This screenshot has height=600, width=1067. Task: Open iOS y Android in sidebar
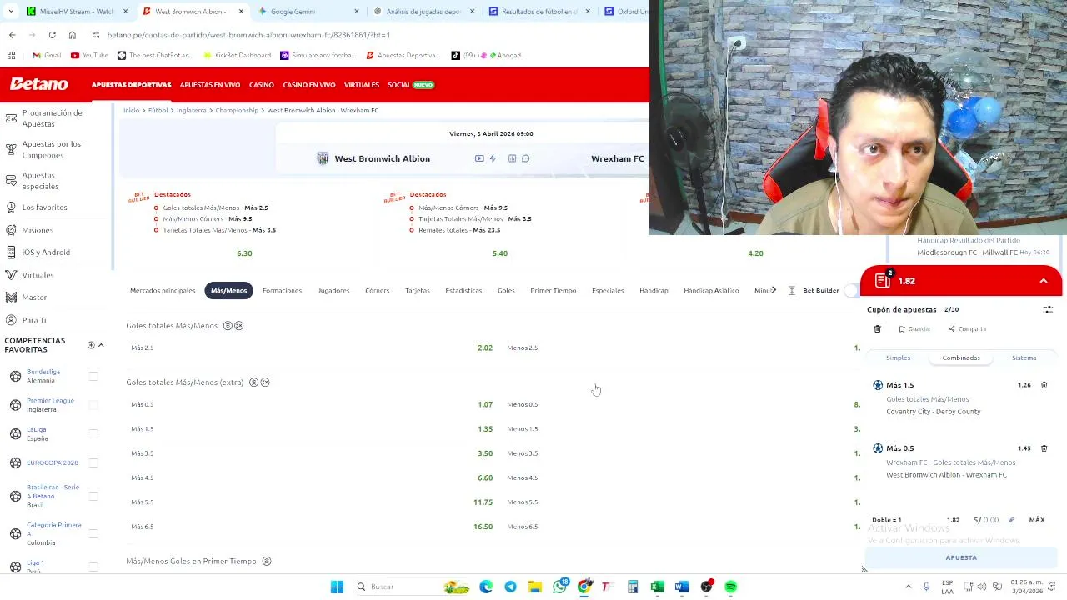[46, 252]
